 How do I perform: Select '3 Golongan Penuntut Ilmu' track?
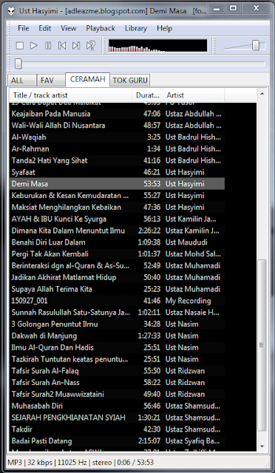point(117,324)
